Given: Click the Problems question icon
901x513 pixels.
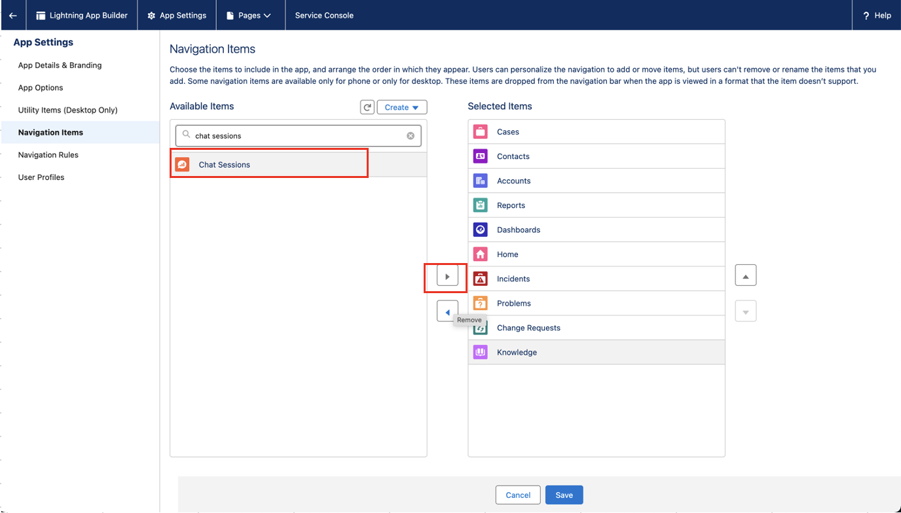Looking at the screenshot, I should pyautogui.click(x=481, y=304).
